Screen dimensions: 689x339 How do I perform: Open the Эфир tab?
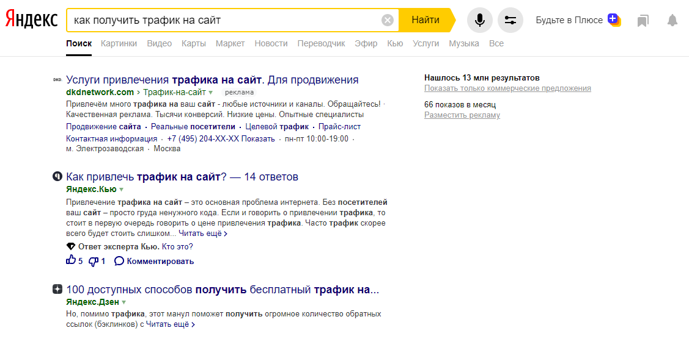pos(366,43)
